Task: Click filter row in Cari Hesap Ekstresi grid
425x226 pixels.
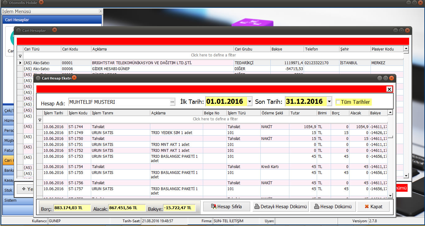Action: pyautogui.click(x=215, y=119)
